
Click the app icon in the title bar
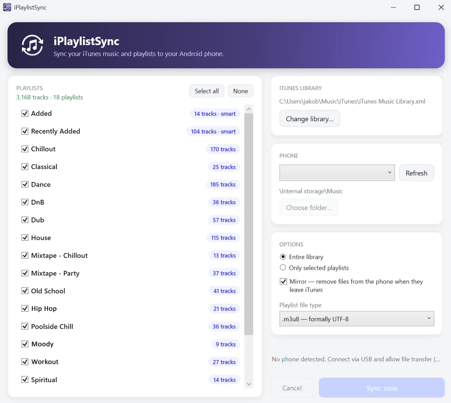pos(7,7)
